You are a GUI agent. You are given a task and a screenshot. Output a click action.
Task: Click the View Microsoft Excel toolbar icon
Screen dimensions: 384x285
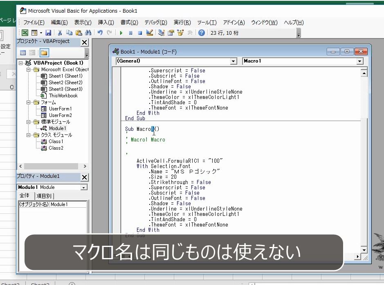tap(25, 33)
